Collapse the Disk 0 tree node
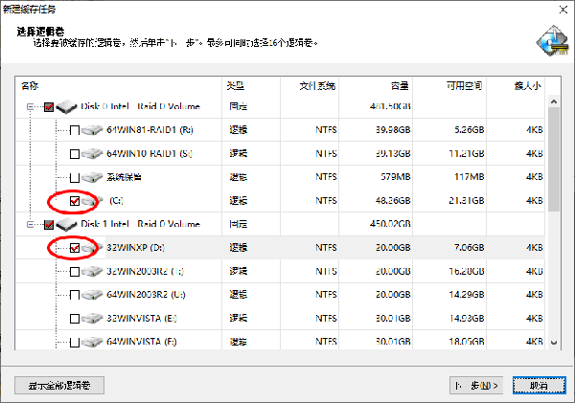 [x=30, y=107]
